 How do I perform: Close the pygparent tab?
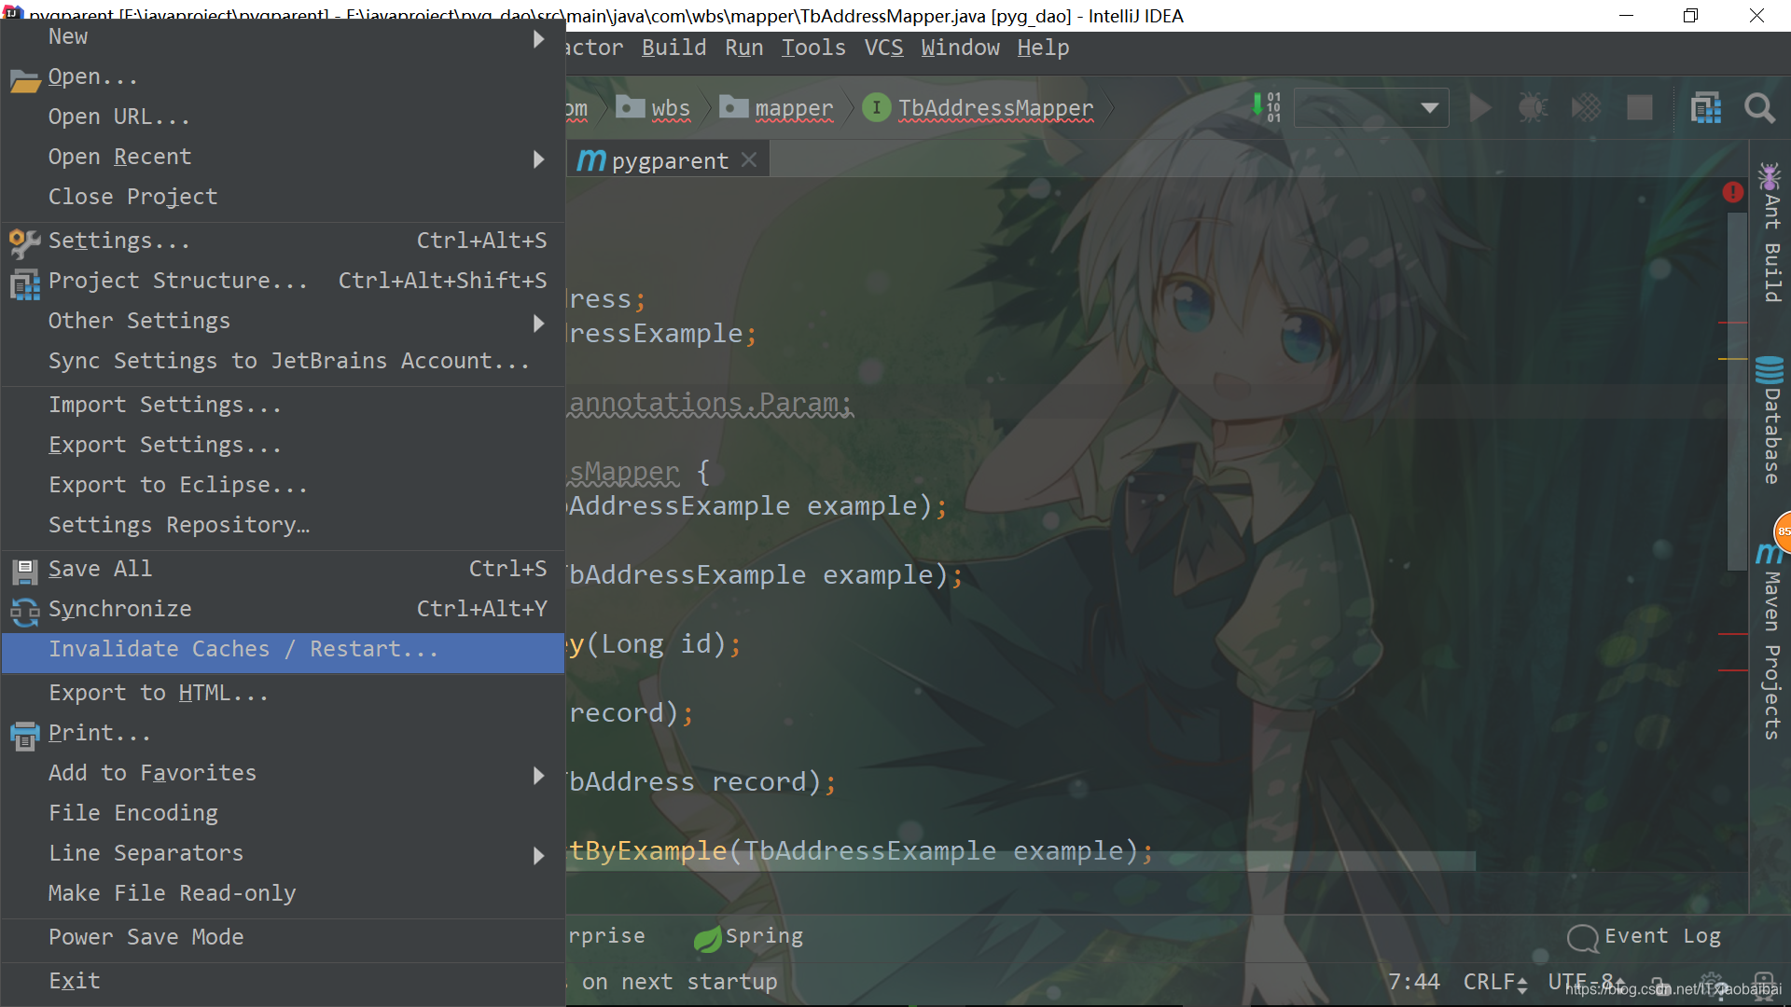(749, 160)
